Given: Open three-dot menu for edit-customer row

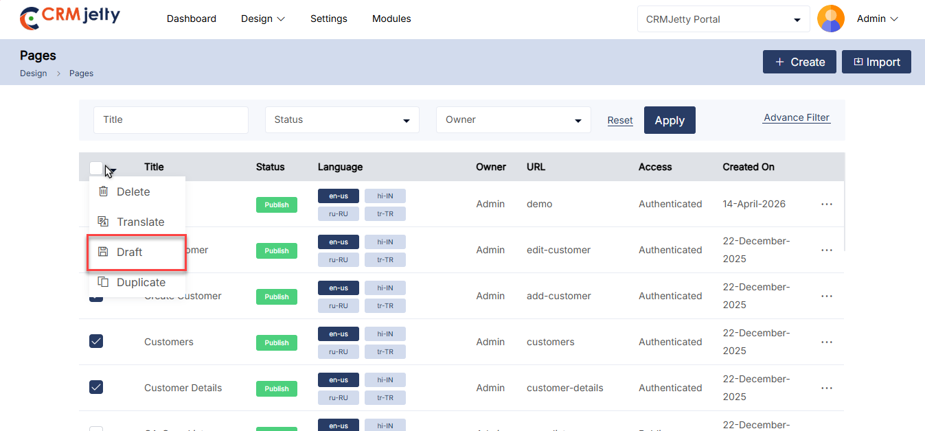Looking at the screenshot, I should 827,250.
